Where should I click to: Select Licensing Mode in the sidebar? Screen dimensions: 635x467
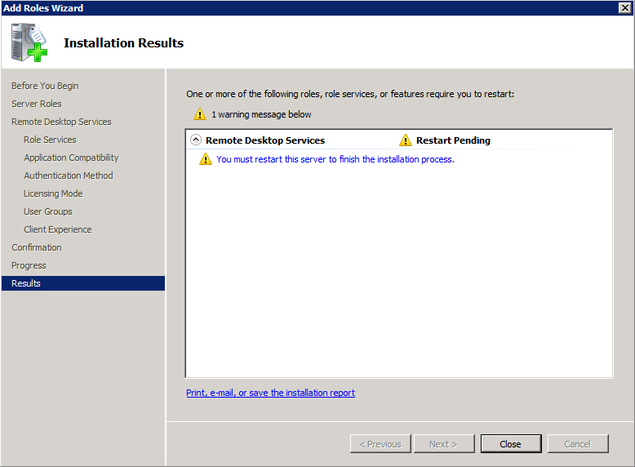(x=53, y=193)
